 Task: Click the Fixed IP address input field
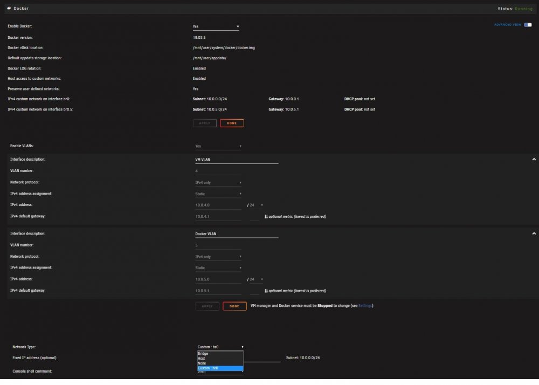point(262,358)
